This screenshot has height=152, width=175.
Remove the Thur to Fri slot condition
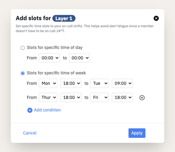142,98
